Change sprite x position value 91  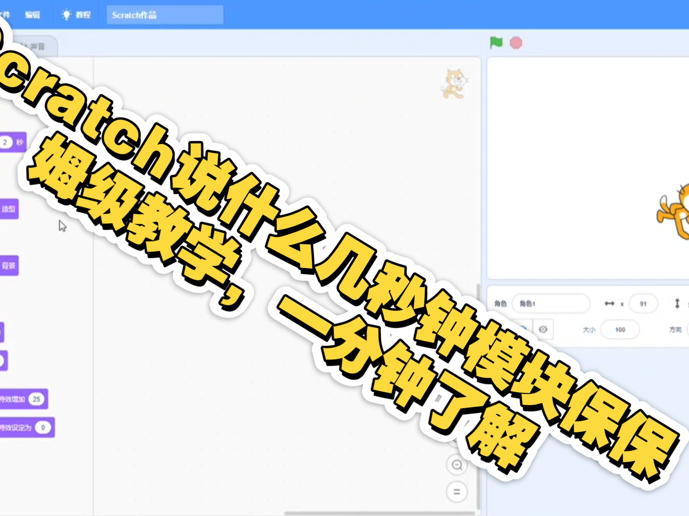click(643, 304)
